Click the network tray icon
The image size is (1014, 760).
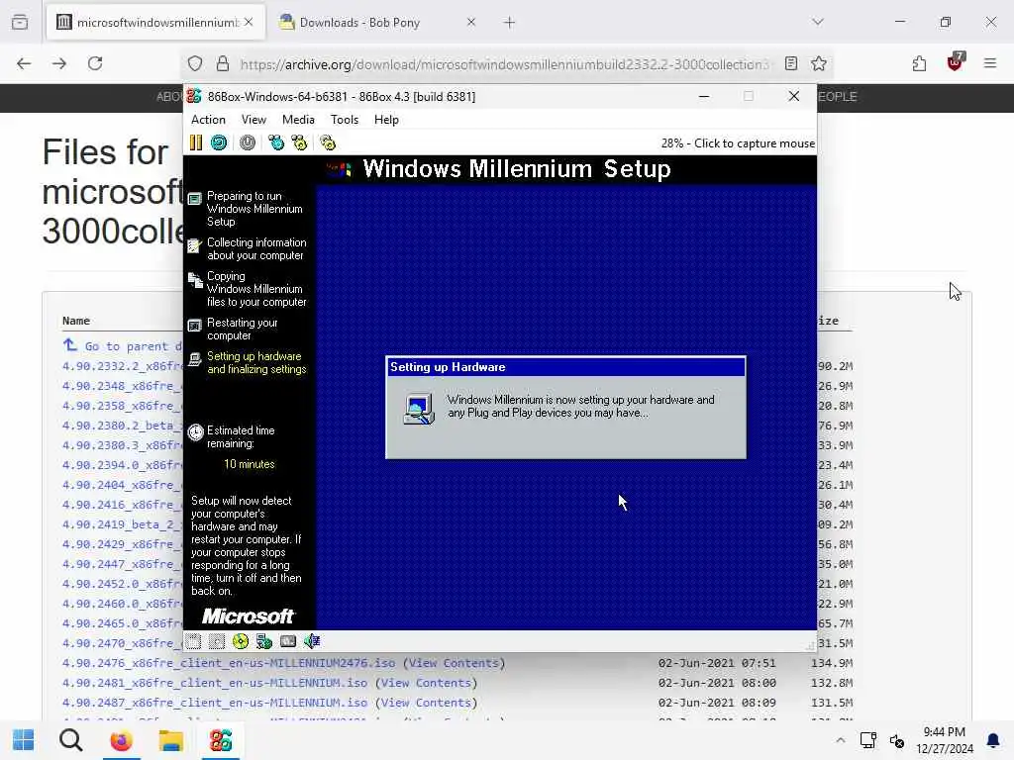point(867,740)
